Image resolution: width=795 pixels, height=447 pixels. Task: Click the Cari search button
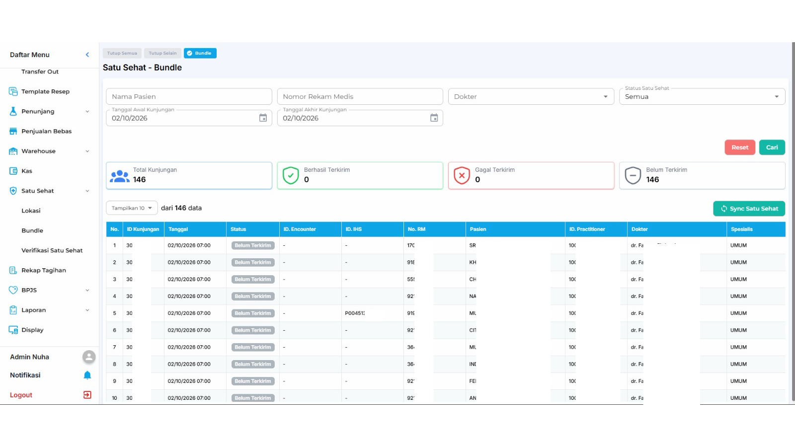tap(772, 148)
